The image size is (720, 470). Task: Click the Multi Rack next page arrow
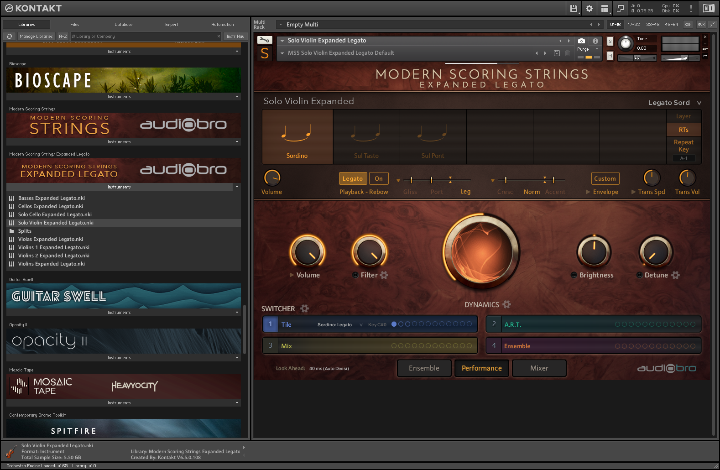tap(599, 25)
